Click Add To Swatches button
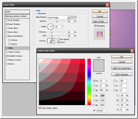The width and height of the screenshot is (138, 119). tap(122, 68)
